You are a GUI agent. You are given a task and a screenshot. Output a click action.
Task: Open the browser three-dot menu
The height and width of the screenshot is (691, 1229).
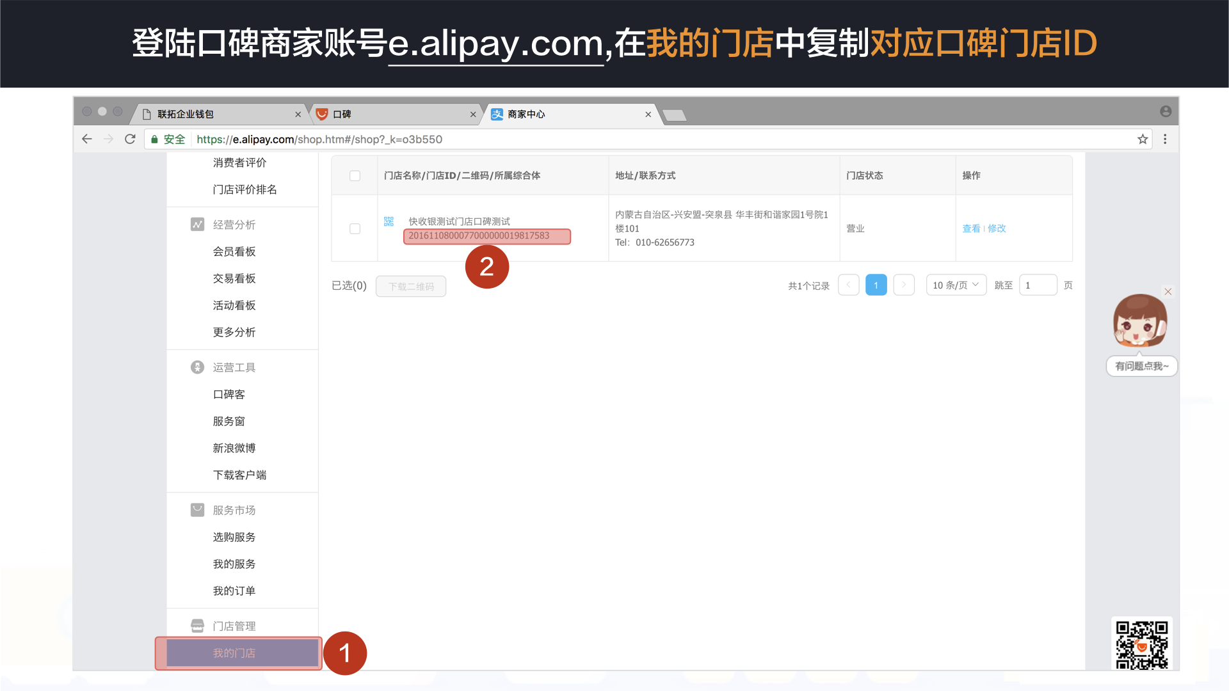[1165, 139]
